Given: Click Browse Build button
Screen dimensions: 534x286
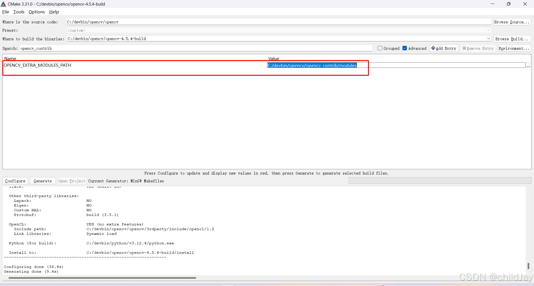Looking at the screenshot, I should pyautogui.click(x=512, y=39).
